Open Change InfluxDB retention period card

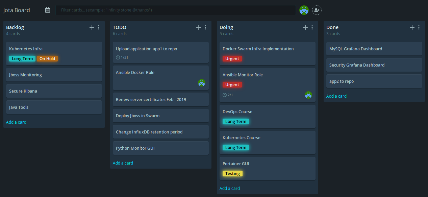[161, 132]
